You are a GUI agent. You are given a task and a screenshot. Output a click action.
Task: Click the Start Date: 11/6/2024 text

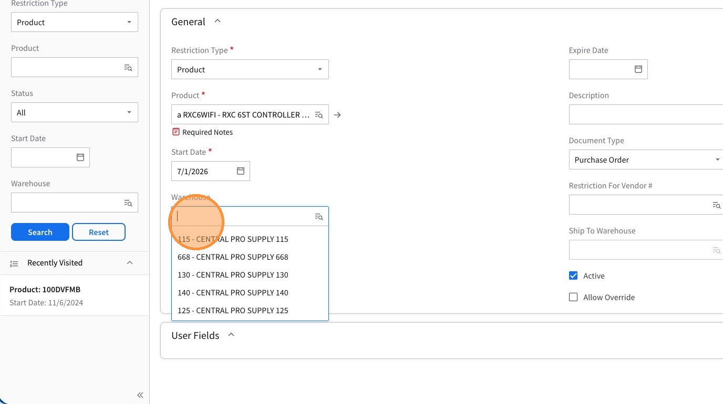[46, 303]
